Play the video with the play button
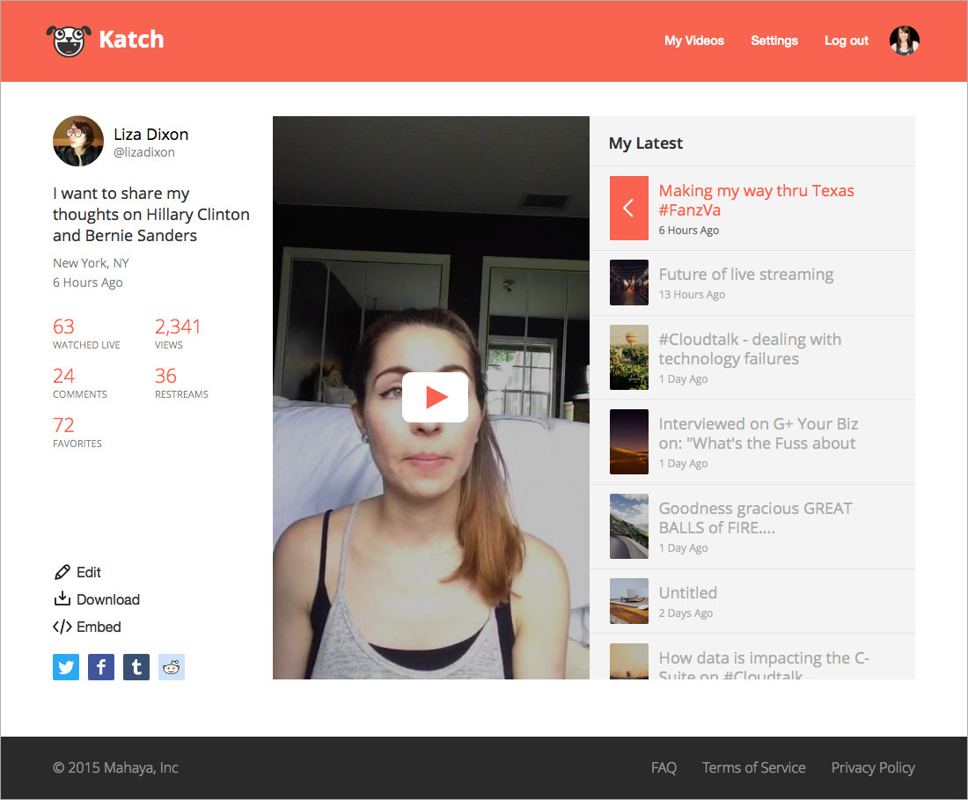Image resolution: width=968 pixels, height=800 pixels. 435,397
